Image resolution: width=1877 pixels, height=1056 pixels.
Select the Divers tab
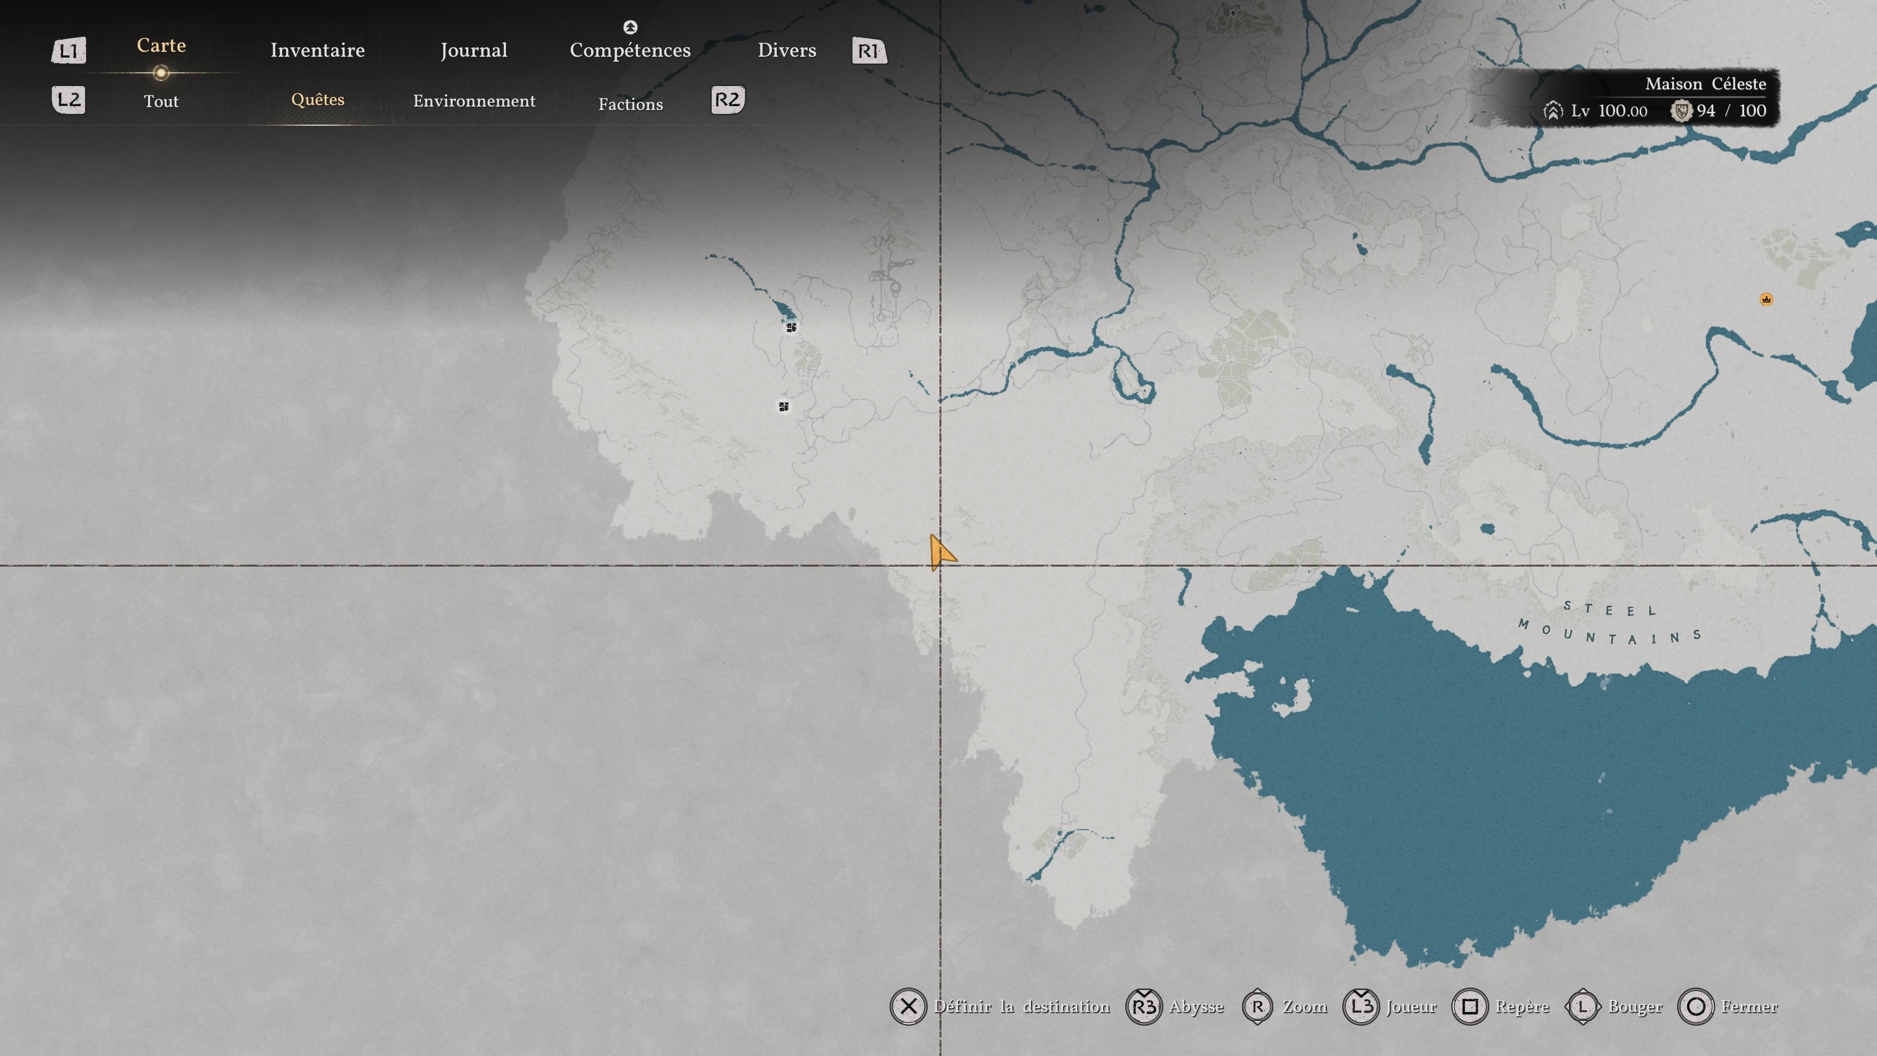(x=787, y=50)
